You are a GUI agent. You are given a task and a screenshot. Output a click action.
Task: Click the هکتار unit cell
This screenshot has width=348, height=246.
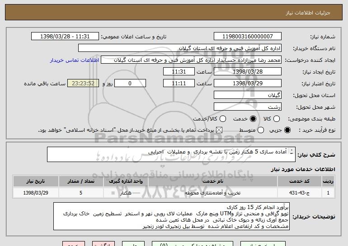tap(126, 193)
